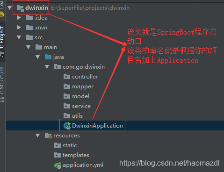Collapse the com.go.dwinxin package arrow

point(47,67)
